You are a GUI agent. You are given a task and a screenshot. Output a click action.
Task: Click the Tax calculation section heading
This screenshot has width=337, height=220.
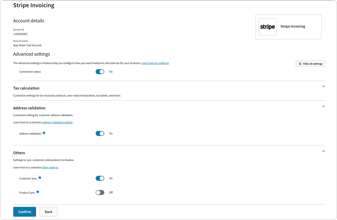tap(26, 88)
